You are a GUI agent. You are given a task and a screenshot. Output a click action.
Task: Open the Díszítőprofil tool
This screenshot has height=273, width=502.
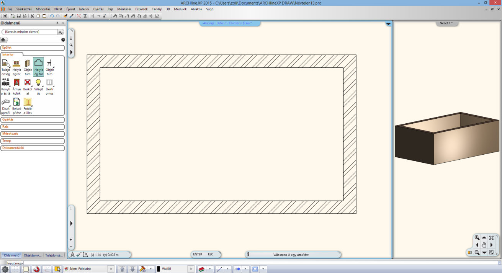click(6, 106)
